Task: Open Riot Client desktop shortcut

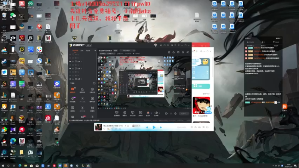Action: 22,130
